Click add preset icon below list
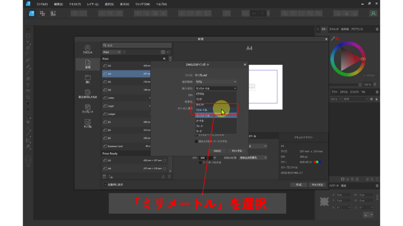This screenshot has height=226, width=403. pyautogui.click(x=104, y=177)
